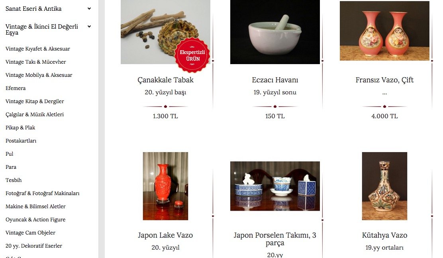Open 20 yy. Dekoratif Eserler category

[x=34, y=246]
